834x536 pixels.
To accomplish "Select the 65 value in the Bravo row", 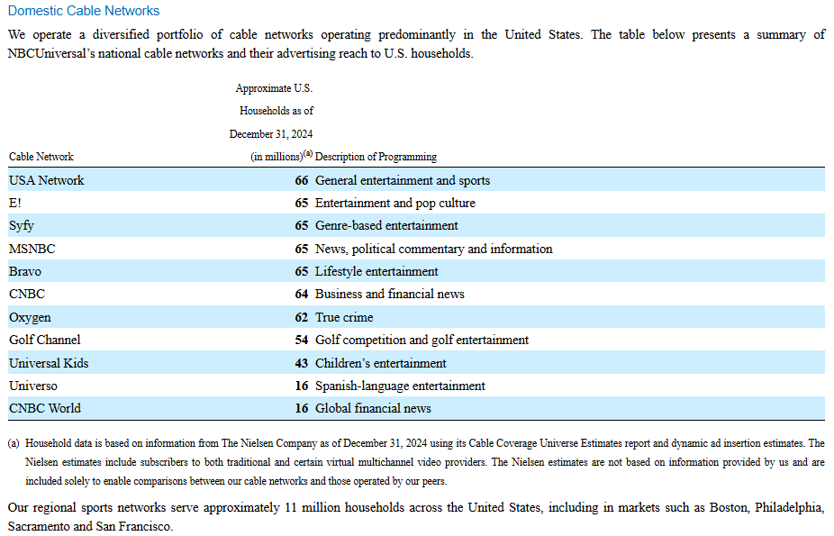I will (x=302, y=271).
